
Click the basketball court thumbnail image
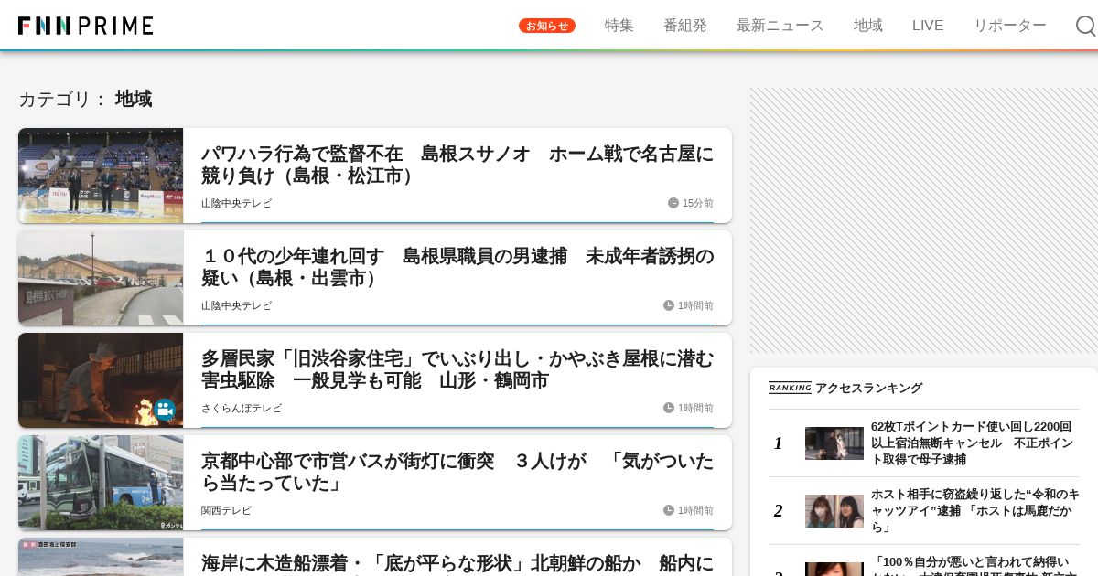(101, 176)
